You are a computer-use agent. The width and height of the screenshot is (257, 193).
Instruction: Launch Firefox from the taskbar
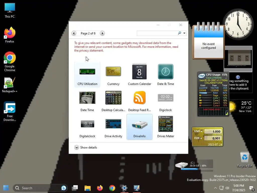pos(100,188)
